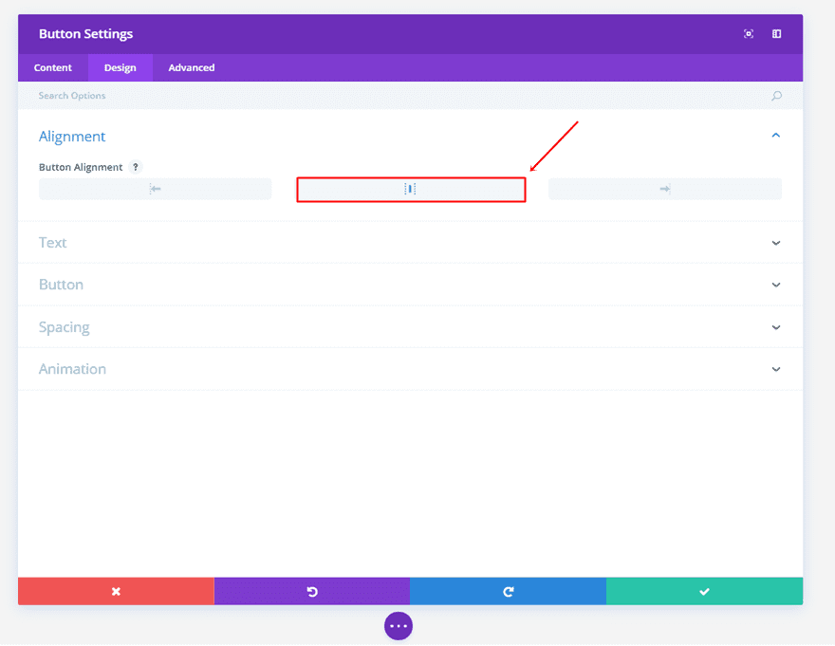Screen dimensions: 835x646
Task: Switch to the Design tab
Action: tap(121, 67)
